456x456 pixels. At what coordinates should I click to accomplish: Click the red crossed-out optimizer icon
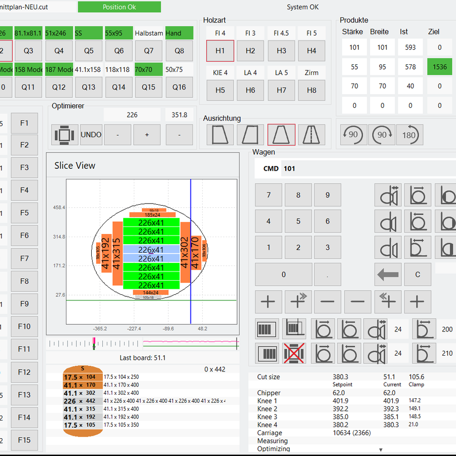pyautogui.click(x=295, y=353)
